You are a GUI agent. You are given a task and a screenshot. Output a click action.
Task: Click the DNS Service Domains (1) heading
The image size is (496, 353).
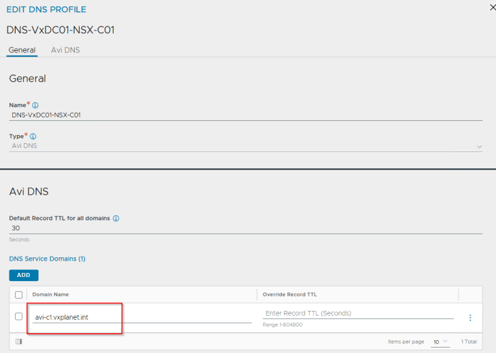(x=47, y=259)
